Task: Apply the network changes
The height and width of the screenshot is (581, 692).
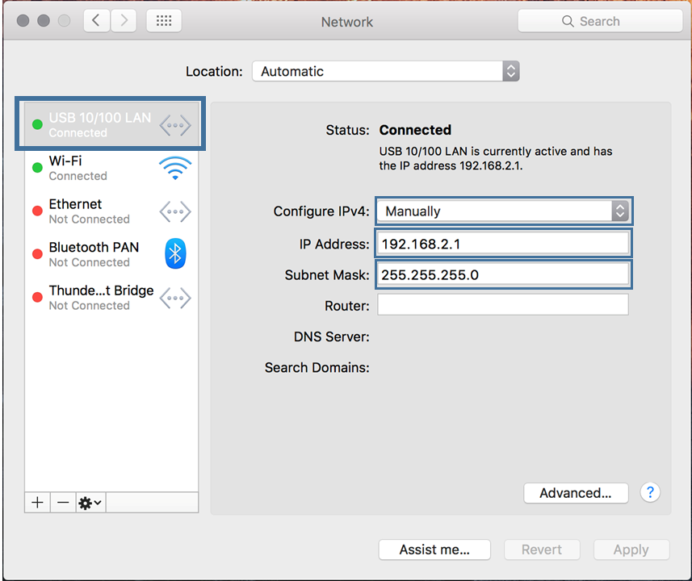Action: click(x=631, y=550)
